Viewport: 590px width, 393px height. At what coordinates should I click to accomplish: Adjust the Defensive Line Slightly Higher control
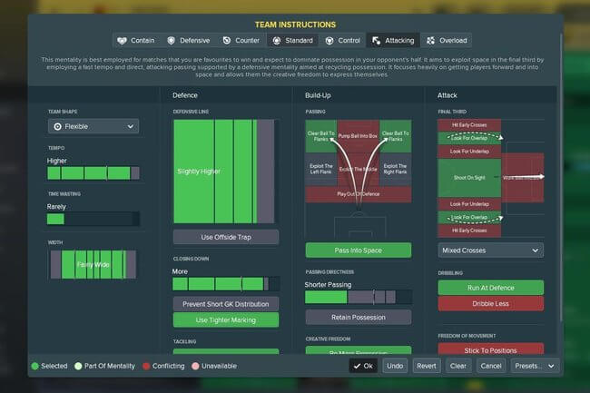[x=224, y=172]
